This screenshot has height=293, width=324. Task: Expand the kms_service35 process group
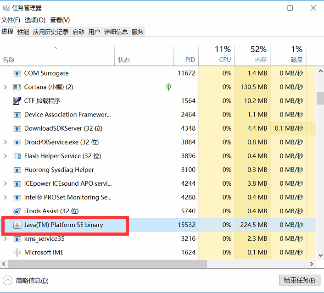click(6, 239)
